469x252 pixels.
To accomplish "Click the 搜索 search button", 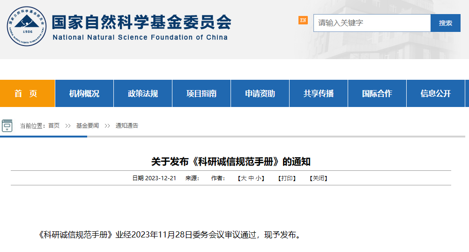I will [446, 23].
